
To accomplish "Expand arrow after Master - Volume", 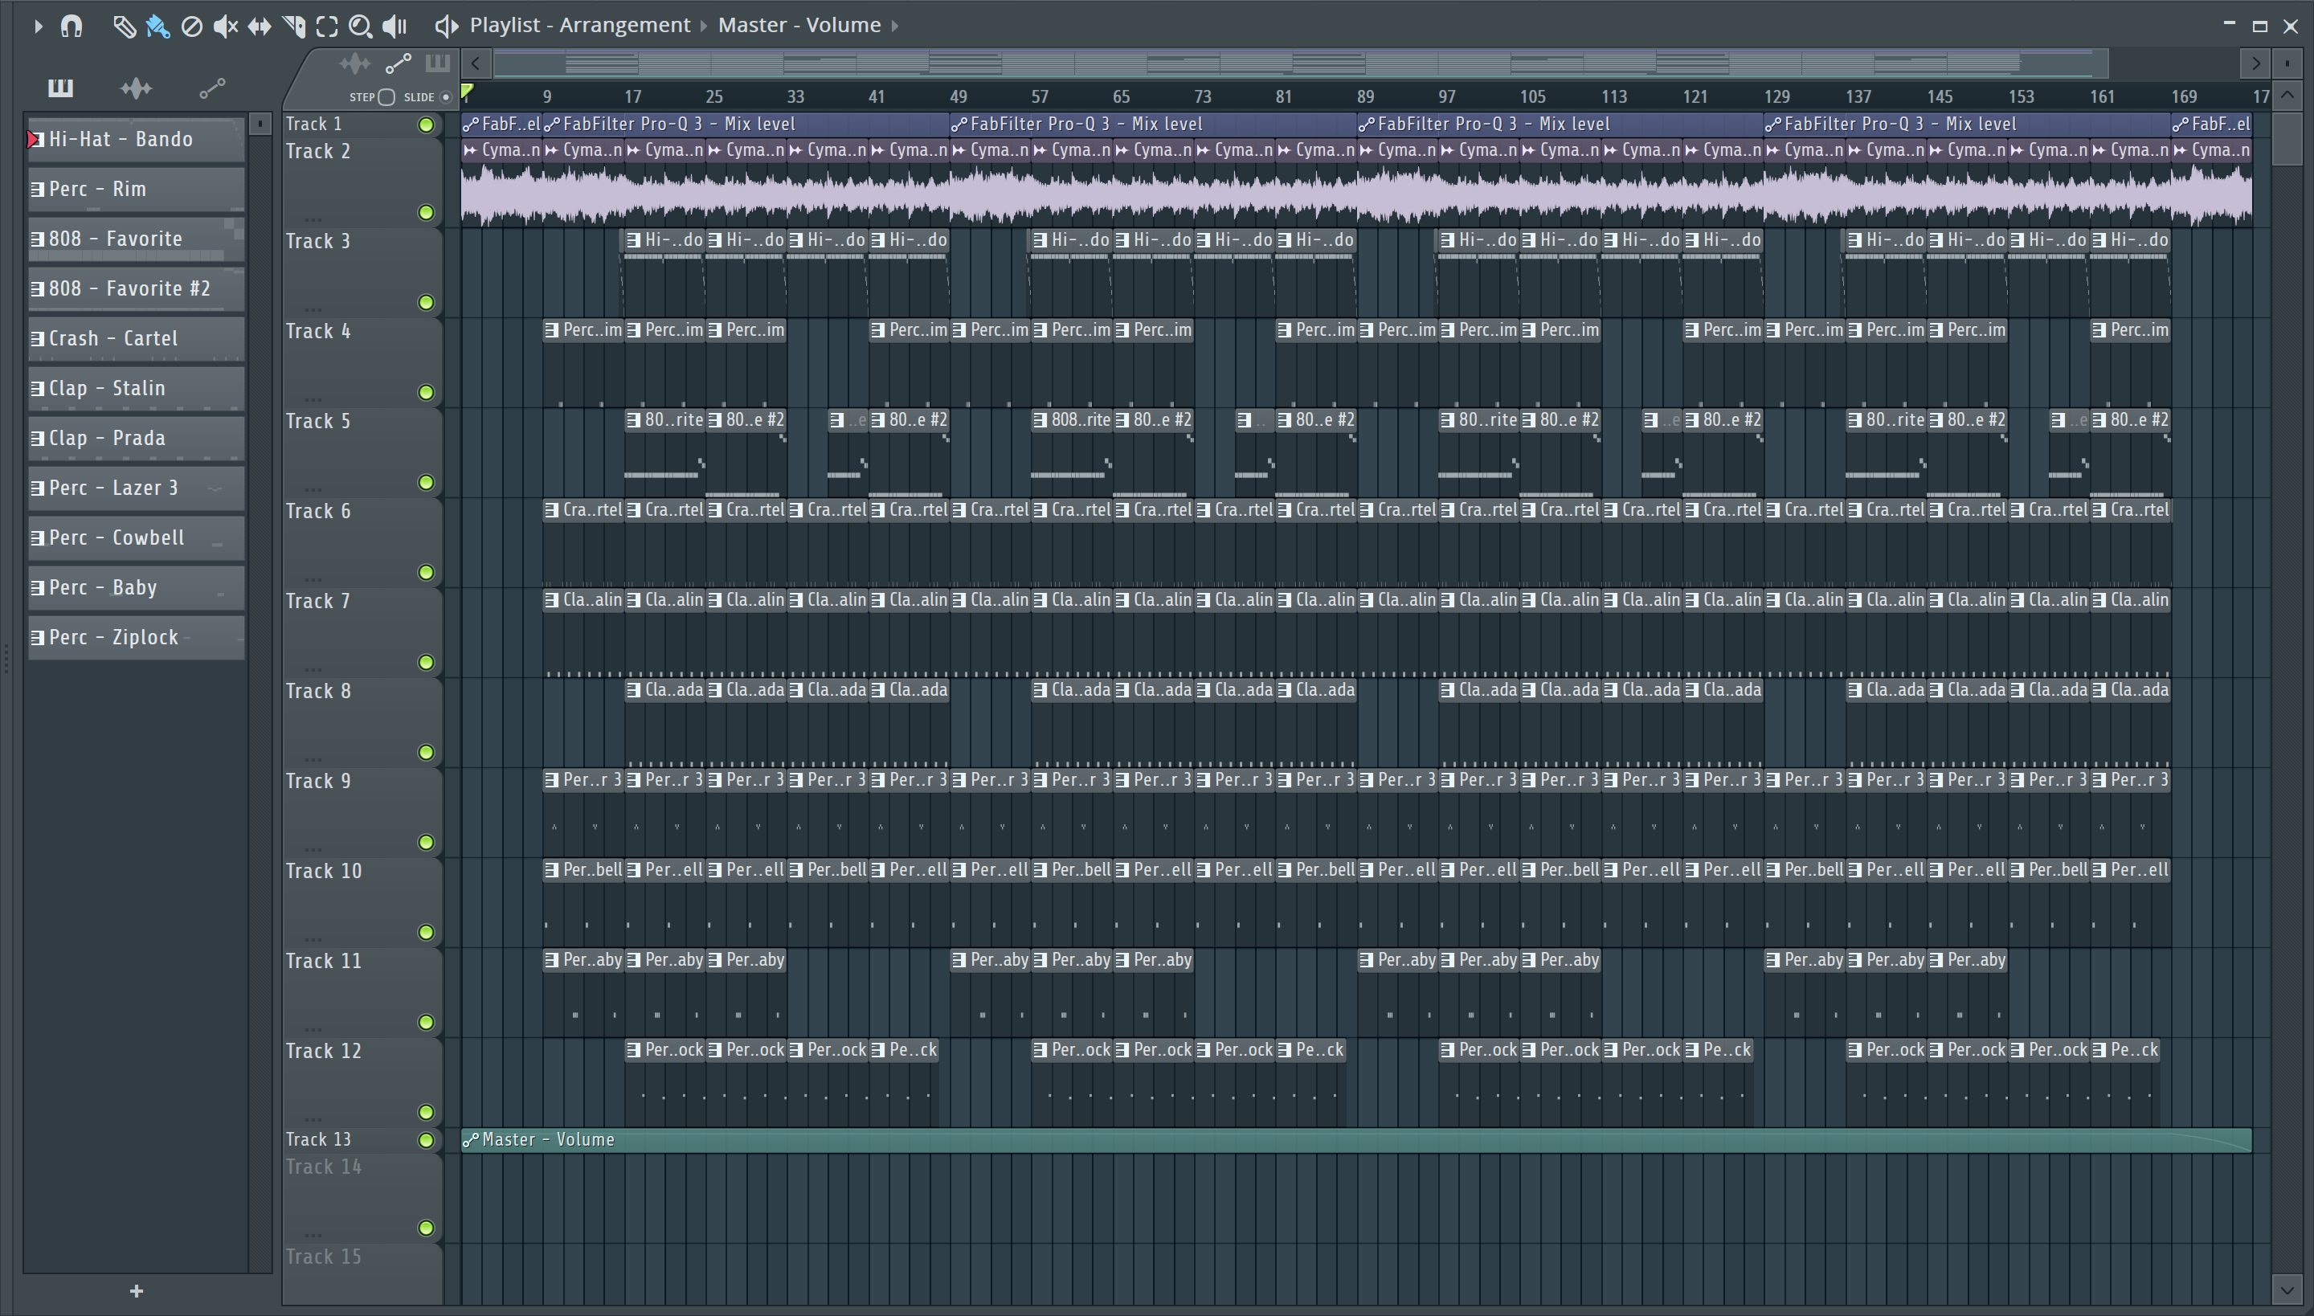I will (x=895, y=26).
